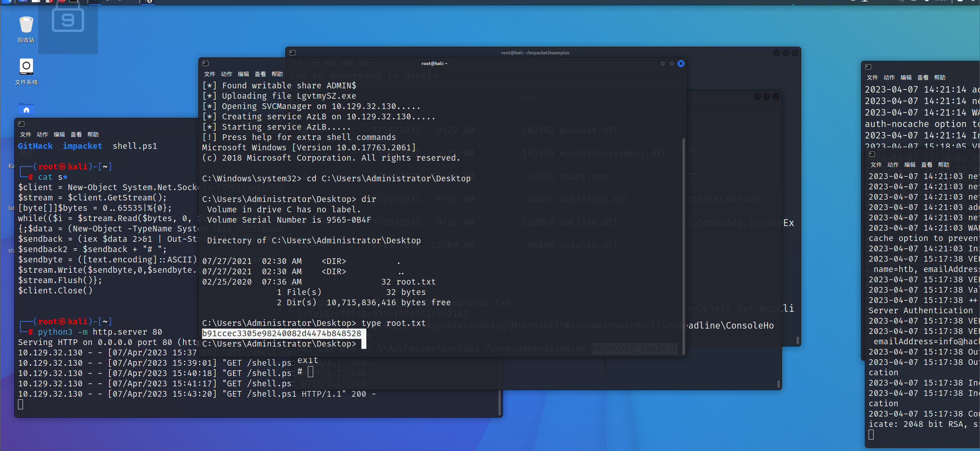Open 动作 menu in lower-right log terminal
The width and height of the screenshot is (980, 451).
click(x=893, y=165)
